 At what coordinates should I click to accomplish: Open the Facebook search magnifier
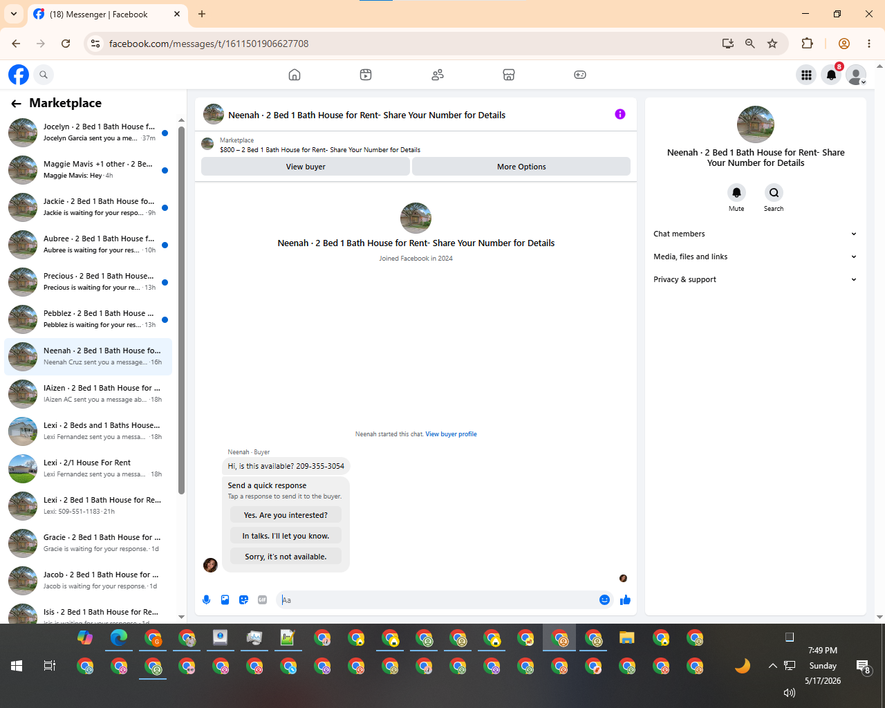point(44,75)
